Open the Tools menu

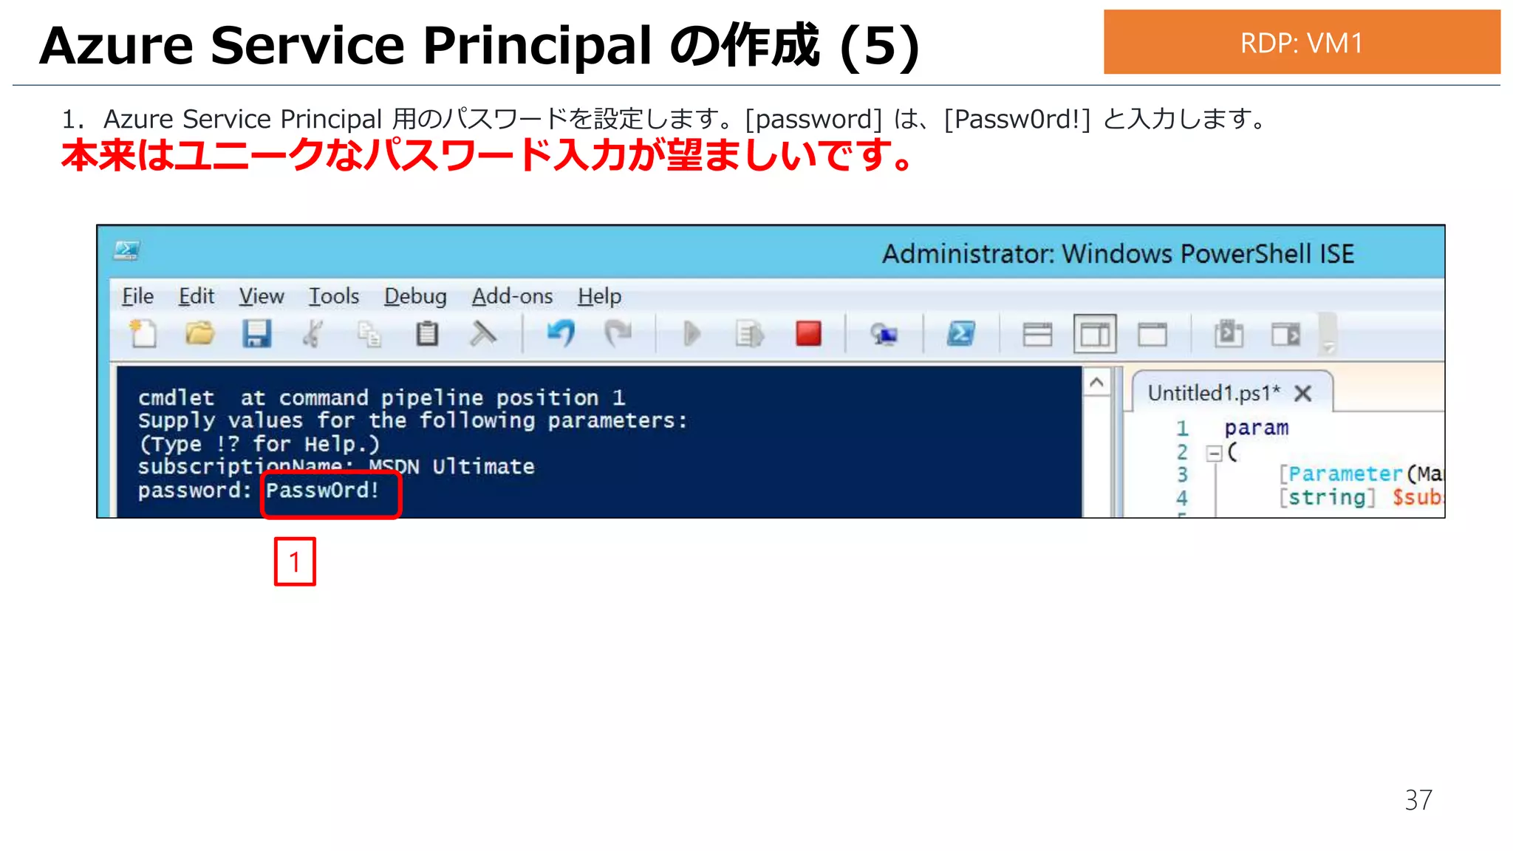click(333, 296)
